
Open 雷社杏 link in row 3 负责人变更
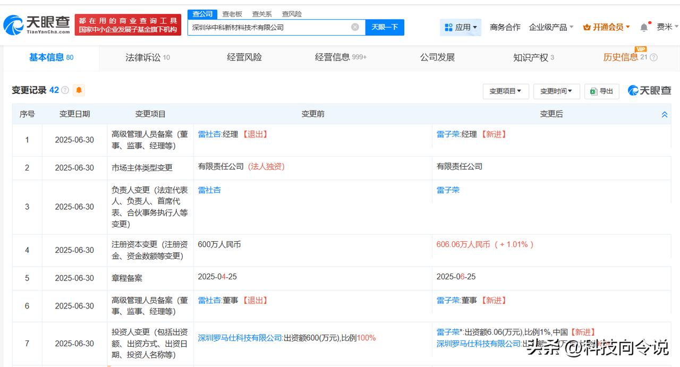(x=209, y=190)
